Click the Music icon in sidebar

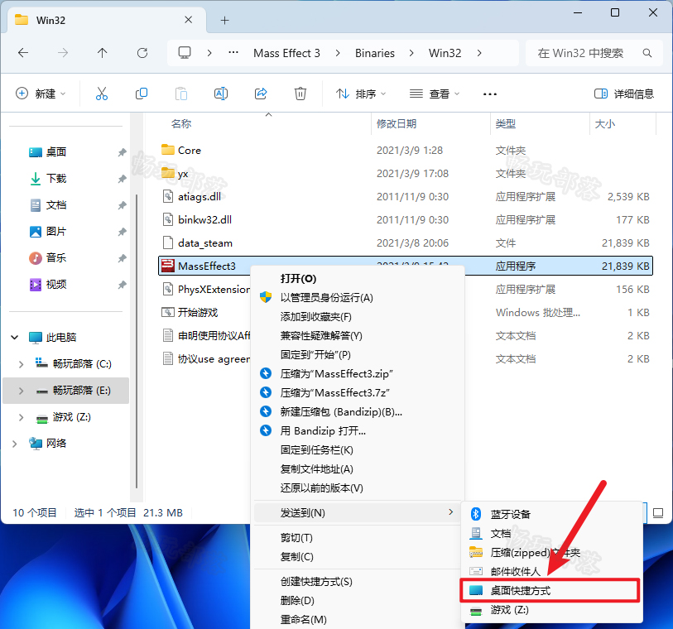point(36,258)
